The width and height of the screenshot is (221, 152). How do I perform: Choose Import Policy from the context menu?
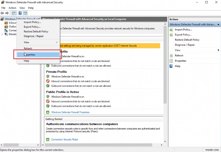(38, 22)
